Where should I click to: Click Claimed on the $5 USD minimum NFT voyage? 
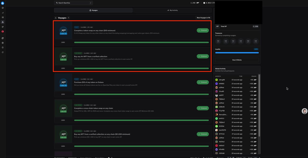click(203, 134)
